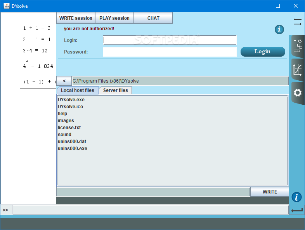
Task: Click the WRITE button
Action: 270,192
